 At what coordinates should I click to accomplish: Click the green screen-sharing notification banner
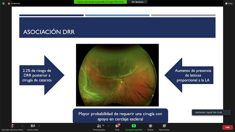coord(101,2)
